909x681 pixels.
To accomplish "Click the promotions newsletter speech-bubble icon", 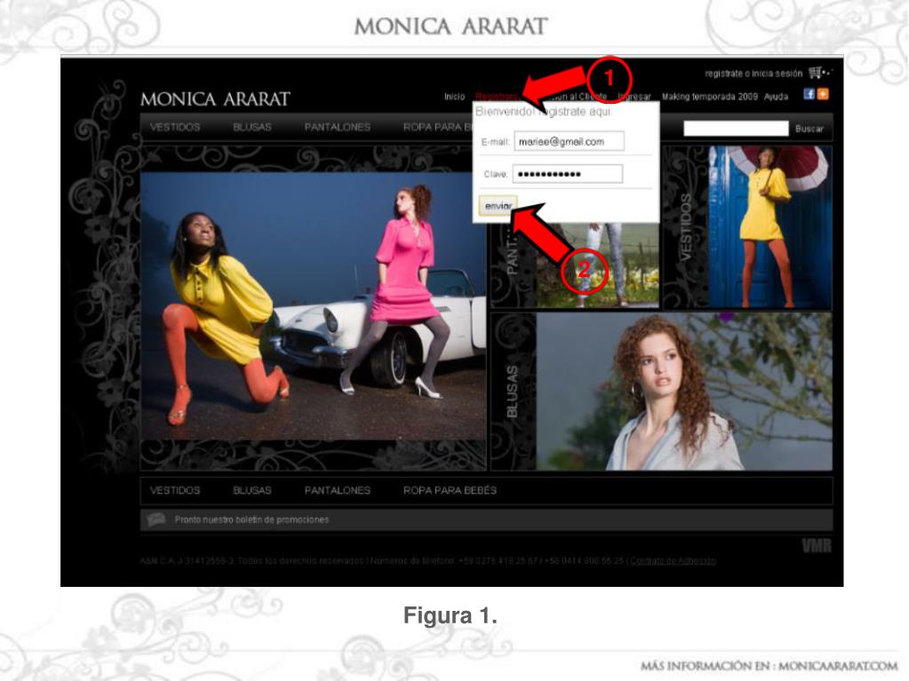I will click(x=155, y=519).
